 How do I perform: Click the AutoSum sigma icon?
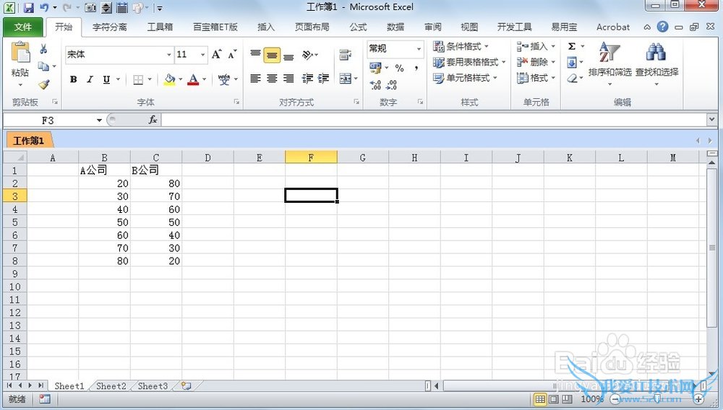pos(572,46)
